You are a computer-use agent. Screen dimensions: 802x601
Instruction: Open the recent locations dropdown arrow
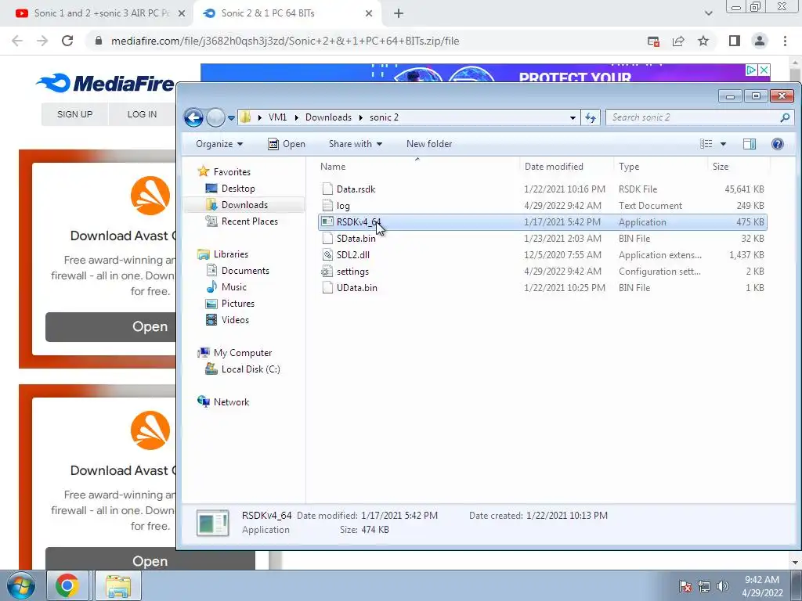231,118
